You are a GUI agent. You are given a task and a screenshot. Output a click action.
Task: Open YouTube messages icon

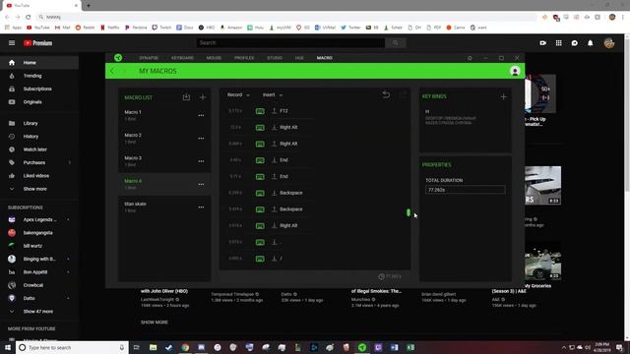tap(575, 43)
